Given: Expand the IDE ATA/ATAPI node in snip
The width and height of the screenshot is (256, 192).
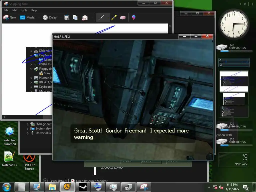Looking at the screenshot, I should (31, 82).
